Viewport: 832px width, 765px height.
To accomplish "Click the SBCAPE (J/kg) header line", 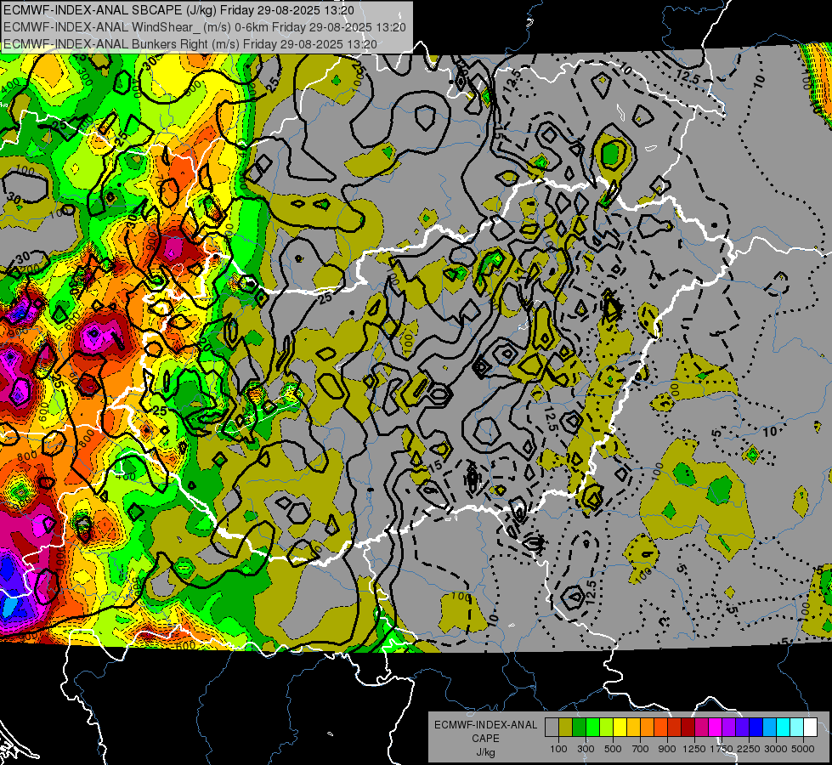I will (x=178, y=10).
